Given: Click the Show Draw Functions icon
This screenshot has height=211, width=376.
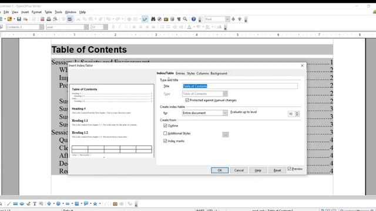Looking at the screenshot, I should (145, 19).
